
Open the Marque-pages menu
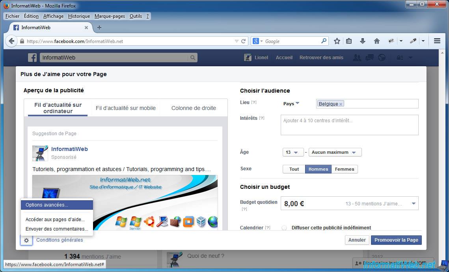[110, 16]
